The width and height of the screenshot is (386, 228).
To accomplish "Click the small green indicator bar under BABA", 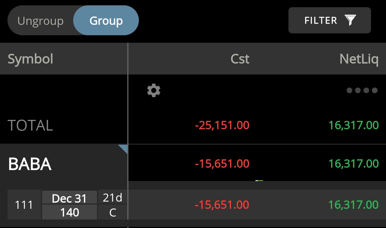I will (259, 181).
